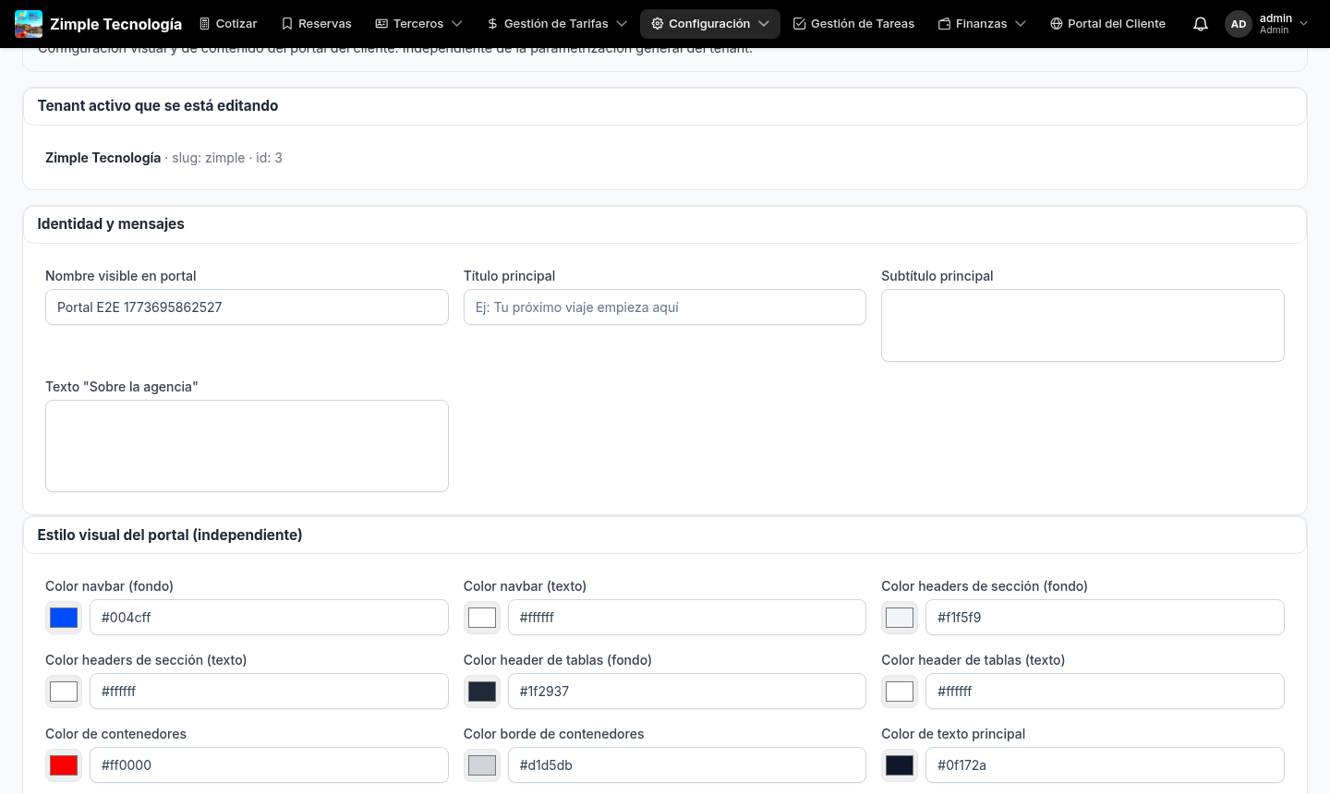Image resolution: width=1330 pixels, height=794 pixels.
Task: Select the Reservas bookmark icon
Action: (x=287, y=23)
